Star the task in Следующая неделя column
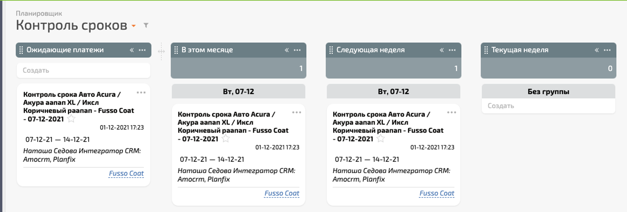The width and height of the screenshot is (627, 212). pos(381,139)
